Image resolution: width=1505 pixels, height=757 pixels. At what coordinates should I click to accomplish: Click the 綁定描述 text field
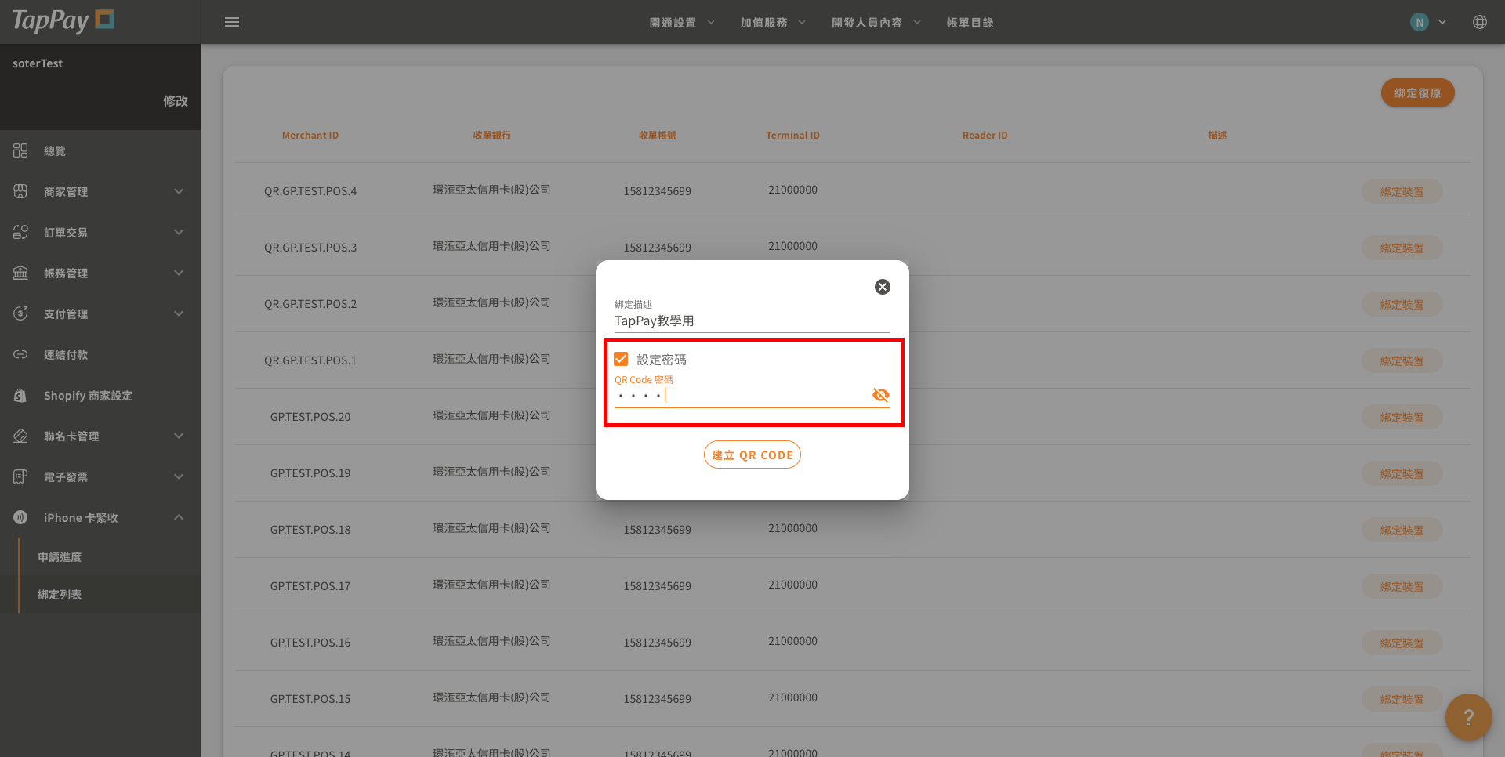click(752, 321)
